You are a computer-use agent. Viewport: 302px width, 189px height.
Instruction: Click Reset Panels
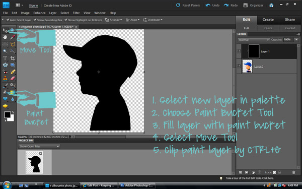pos(188,5)
